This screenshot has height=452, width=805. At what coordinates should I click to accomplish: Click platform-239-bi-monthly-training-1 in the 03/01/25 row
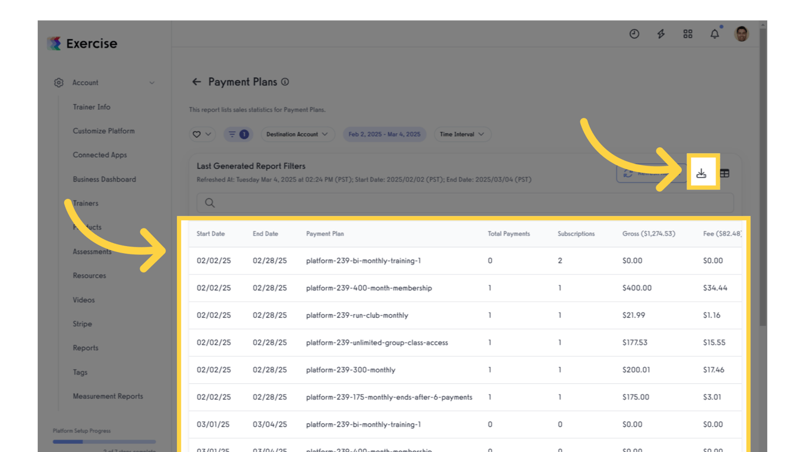tap(364, 424)
